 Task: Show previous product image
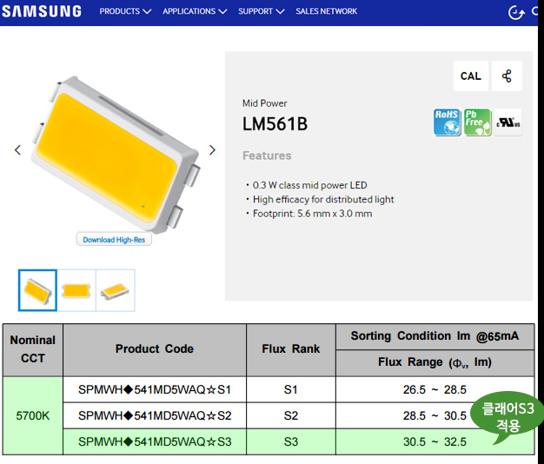pos(17,149)
